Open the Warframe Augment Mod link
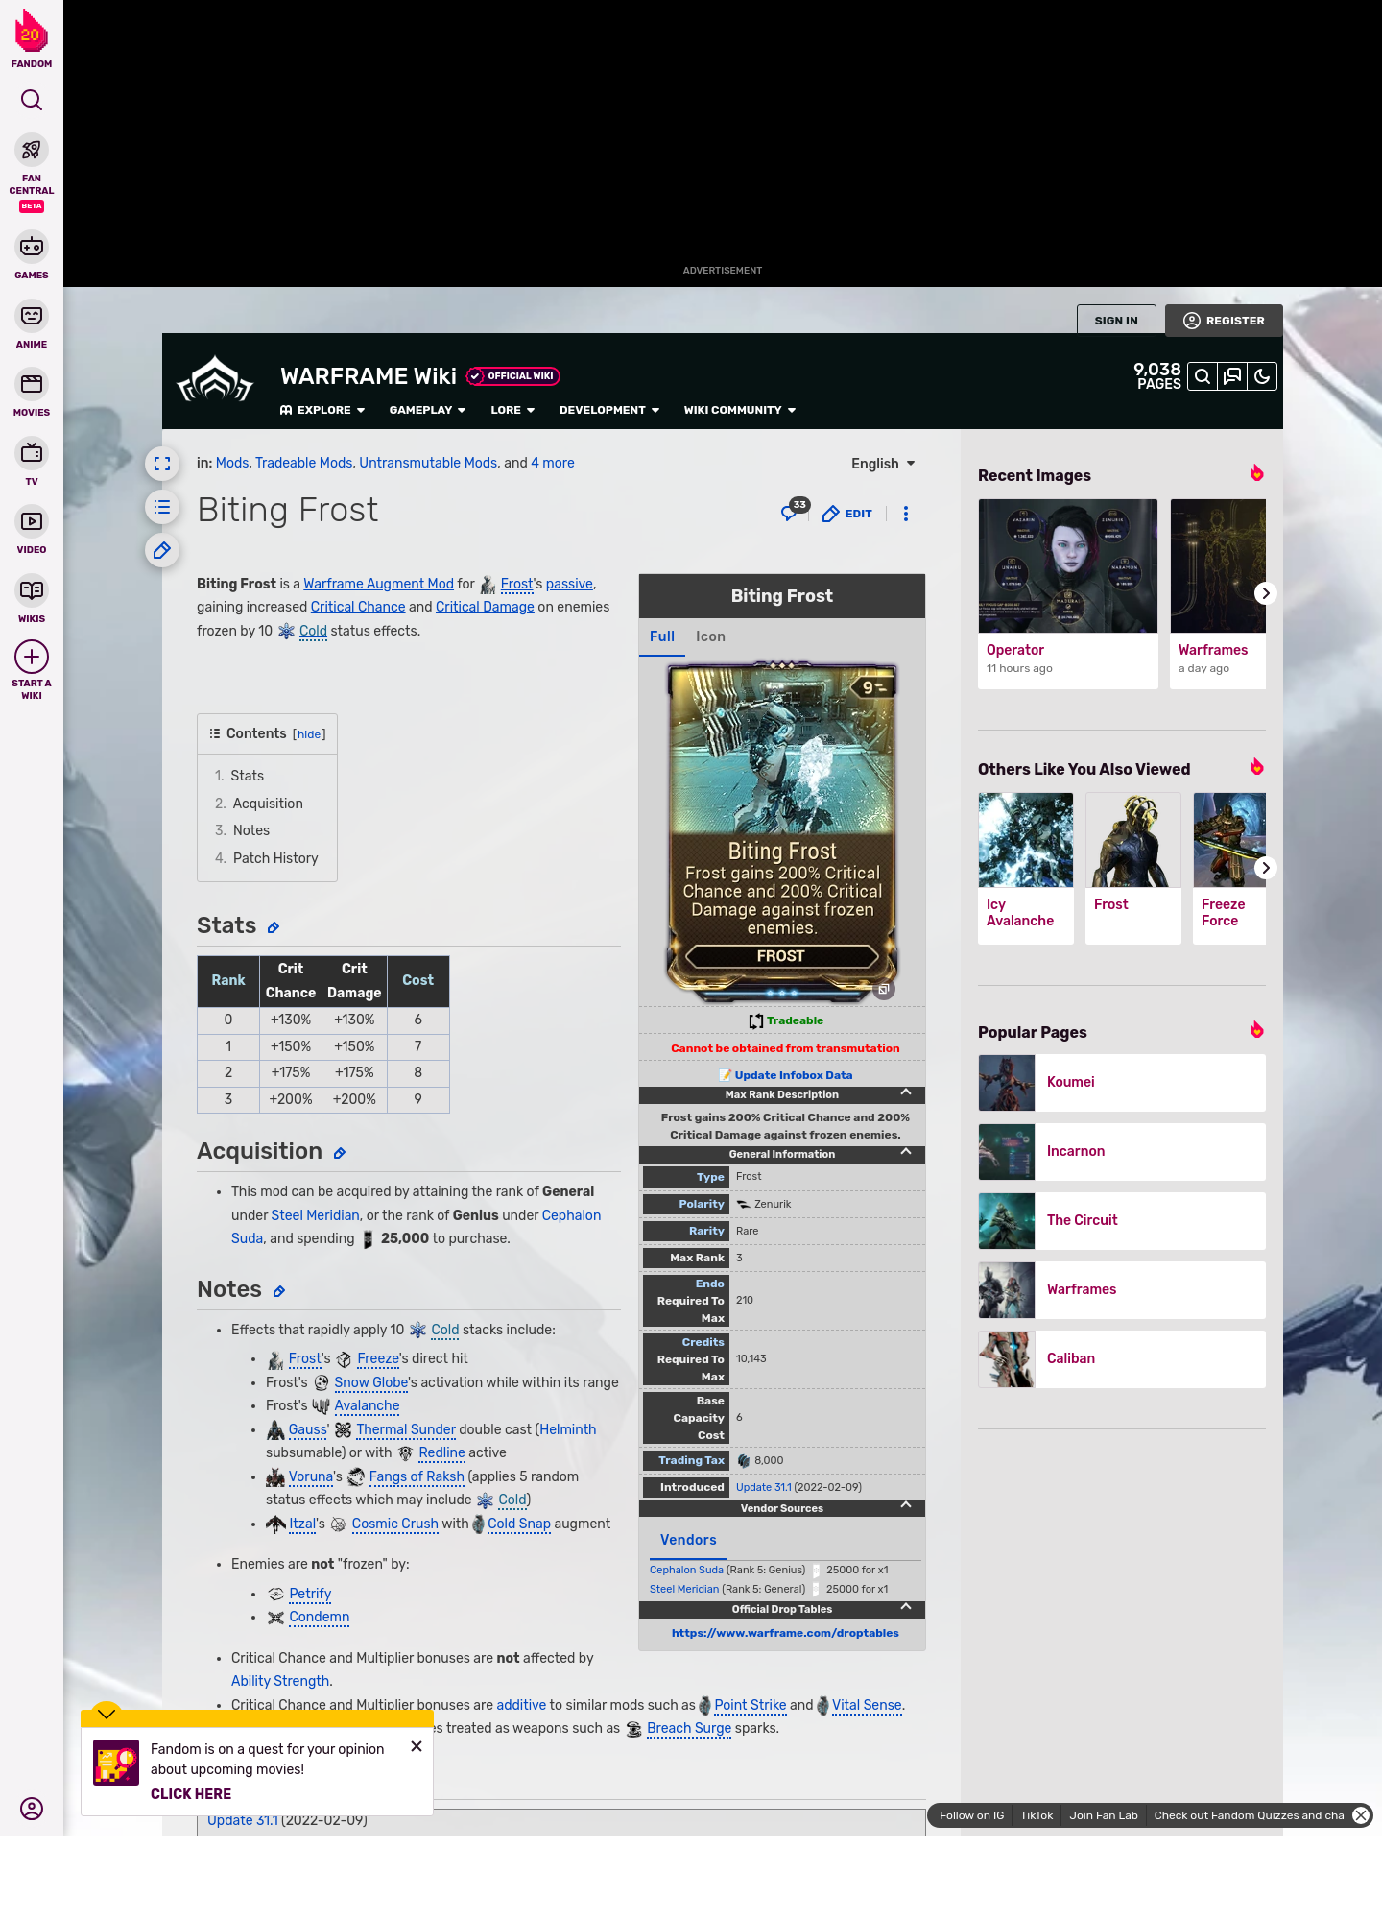 click(378, 584)
